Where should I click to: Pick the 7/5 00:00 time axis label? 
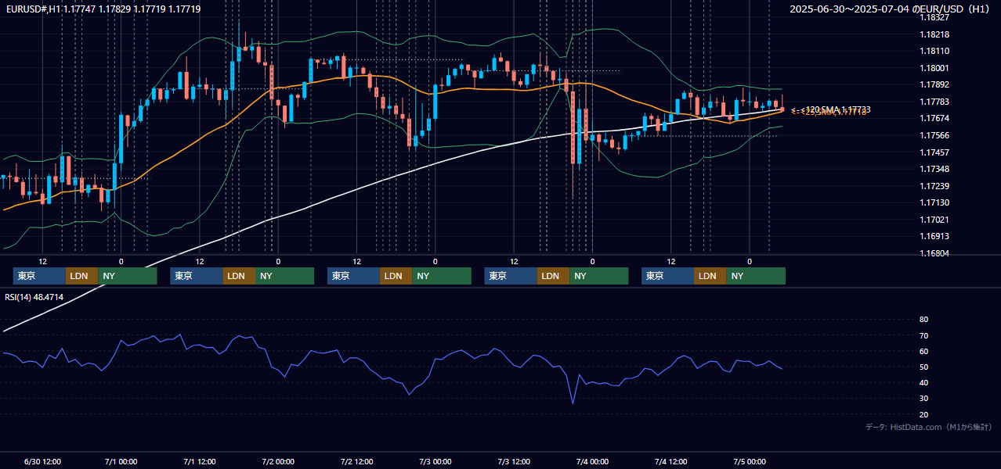click(x=750, y=461)
